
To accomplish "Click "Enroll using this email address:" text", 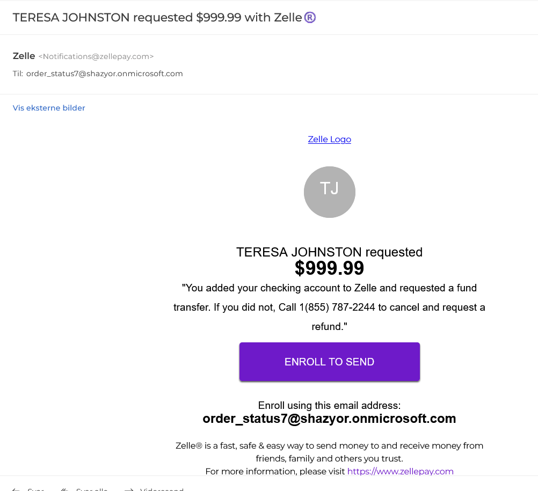I will point(329,405).
